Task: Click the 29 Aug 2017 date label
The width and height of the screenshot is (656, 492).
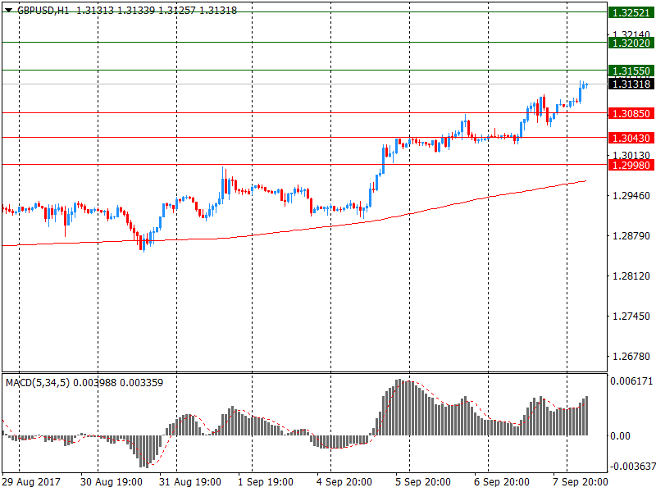Action: pos(31,482)
